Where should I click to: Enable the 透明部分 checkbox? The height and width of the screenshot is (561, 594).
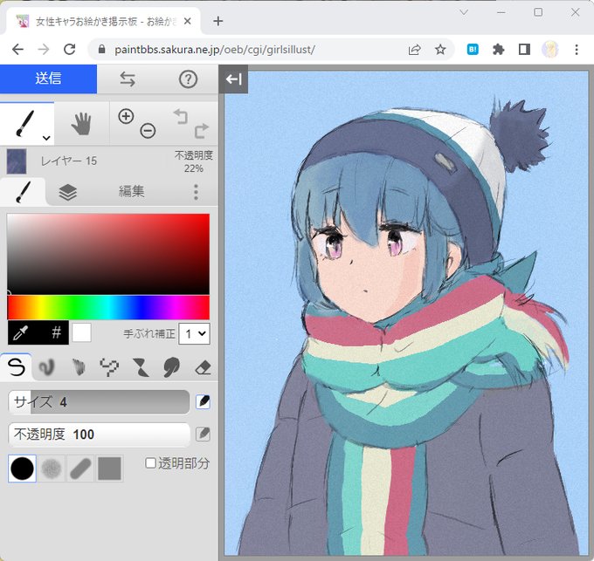(x=151, y=463)
